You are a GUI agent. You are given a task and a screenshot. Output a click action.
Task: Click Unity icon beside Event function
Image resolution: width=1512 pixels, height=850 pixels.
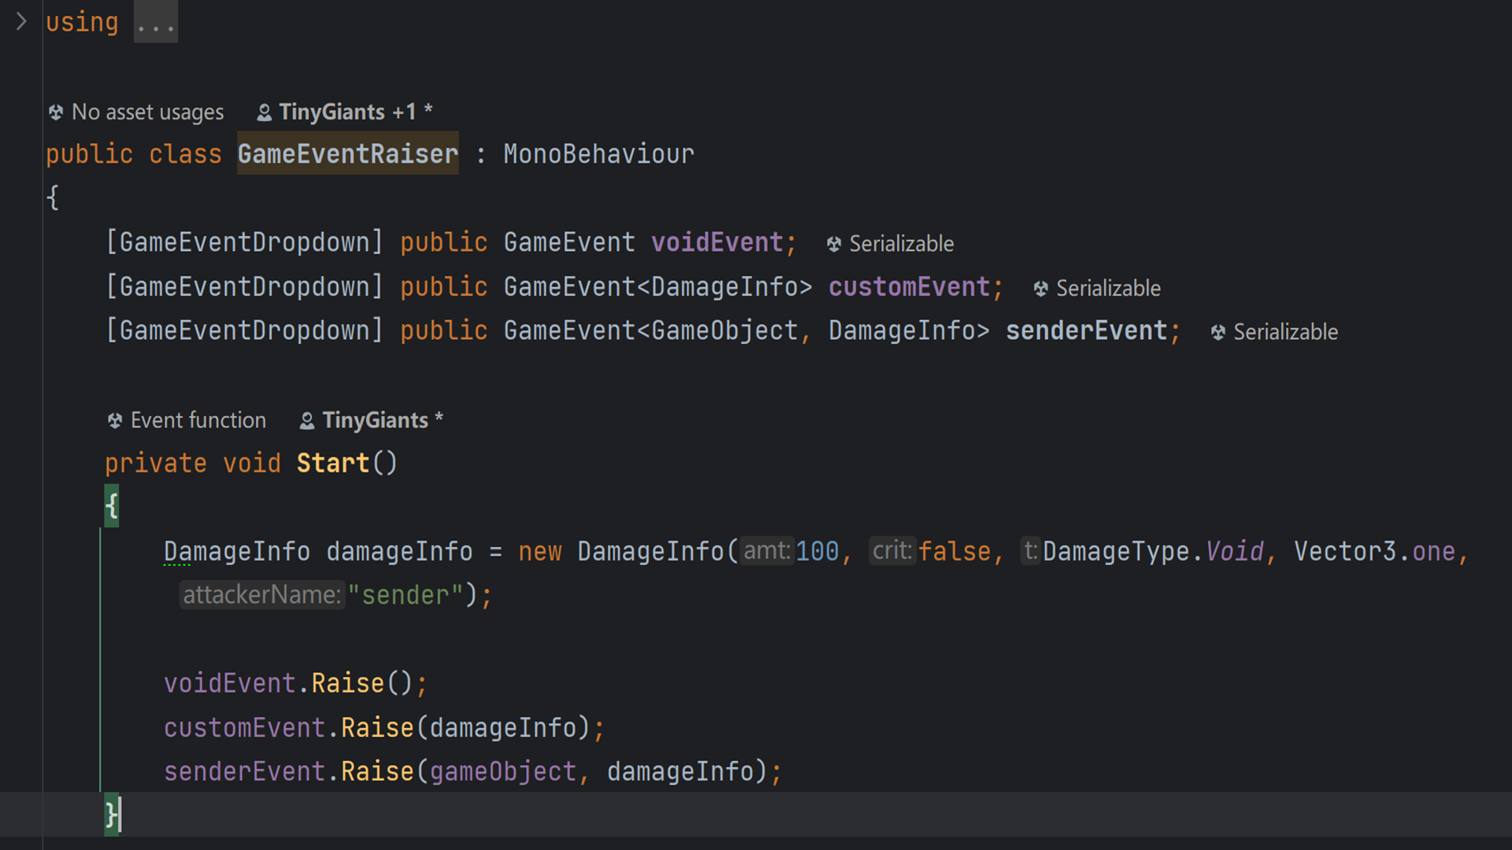tap(115, 421)
